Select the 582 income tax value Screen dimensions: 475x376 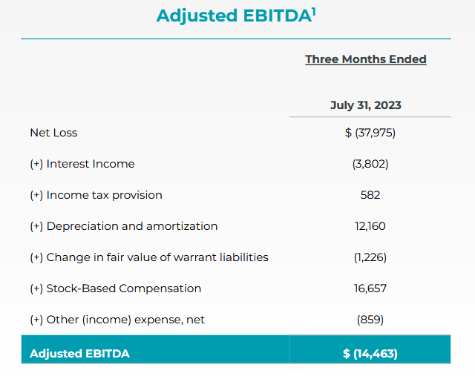(370, 195)
